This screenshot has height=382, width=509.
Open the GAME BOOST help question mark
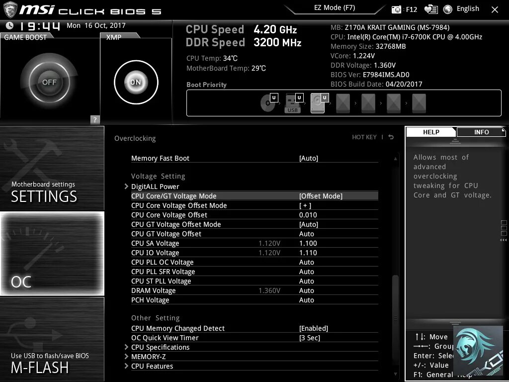[x=95, y=119]
